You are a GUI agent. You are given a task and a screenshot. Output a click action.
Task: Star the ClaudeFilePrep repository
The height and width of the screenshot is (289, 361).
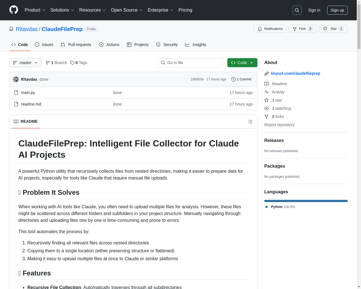(x=333, y=29)
